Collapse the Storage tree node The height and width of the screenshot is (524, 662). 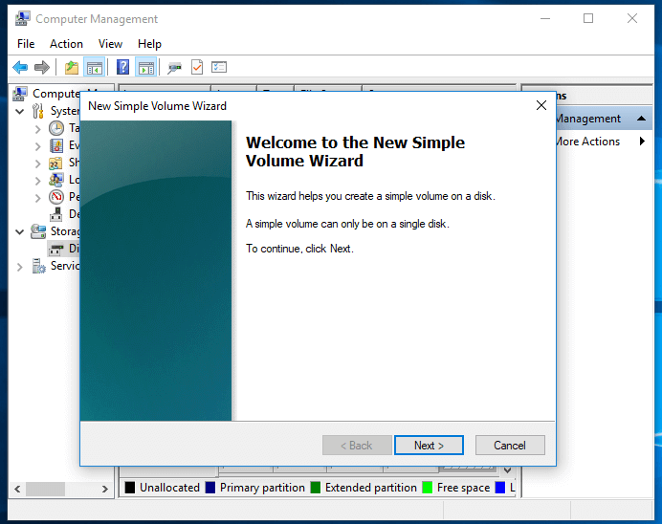(x=21, y=231)
